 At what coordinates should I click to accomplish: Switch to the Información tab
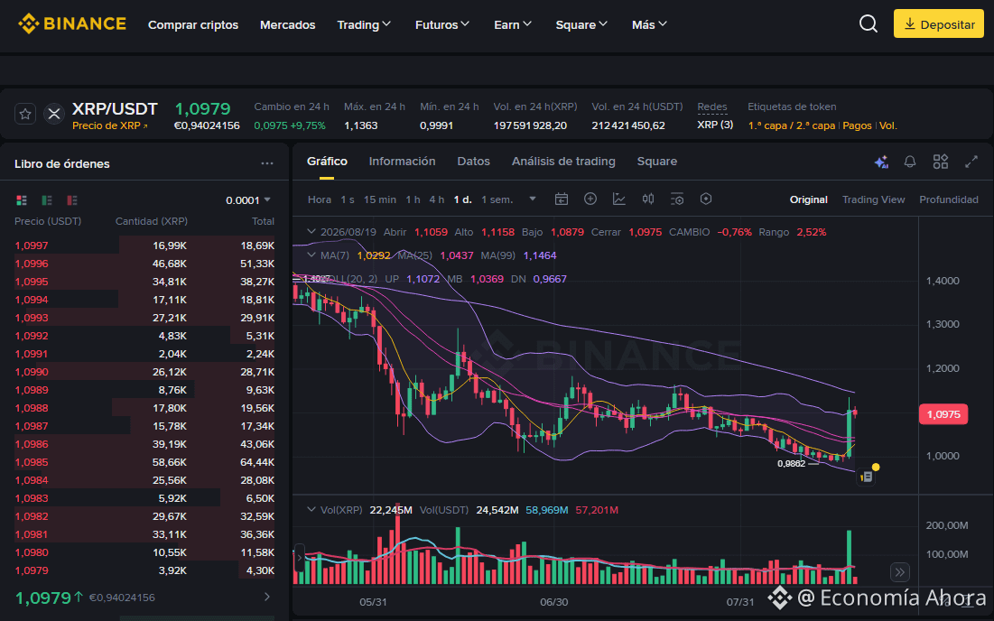point(402,161)
